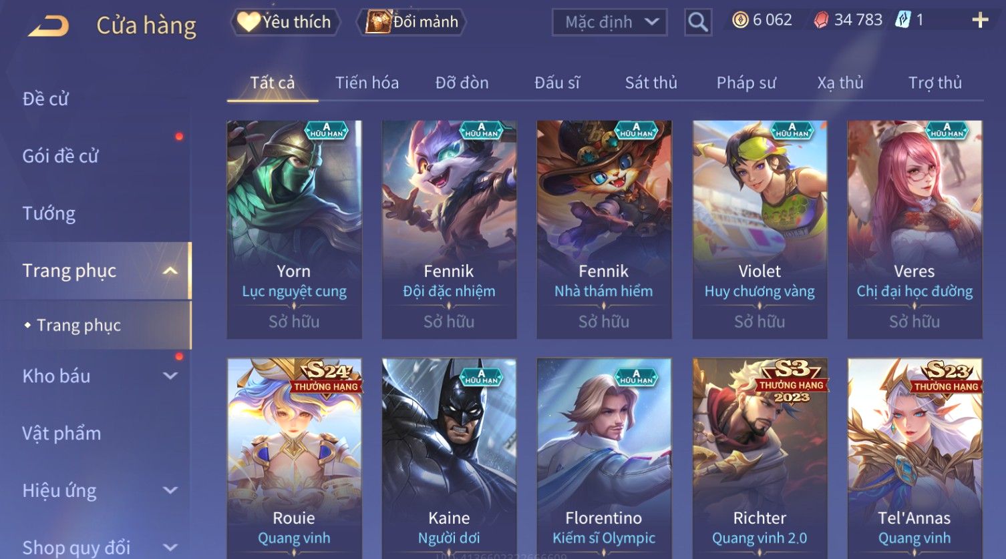Tap the red ruby currency icon
1006x559 pixels.
click(x=821, y=21)
